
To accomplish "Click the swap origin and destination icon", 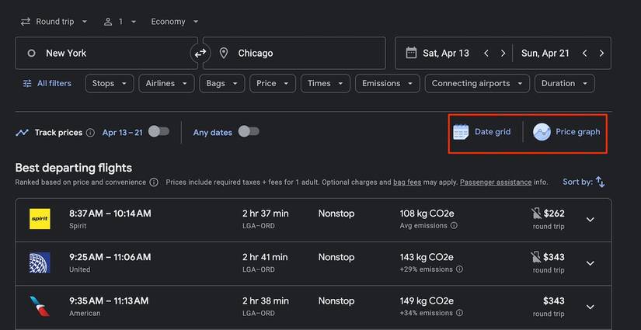I will 200,53.
